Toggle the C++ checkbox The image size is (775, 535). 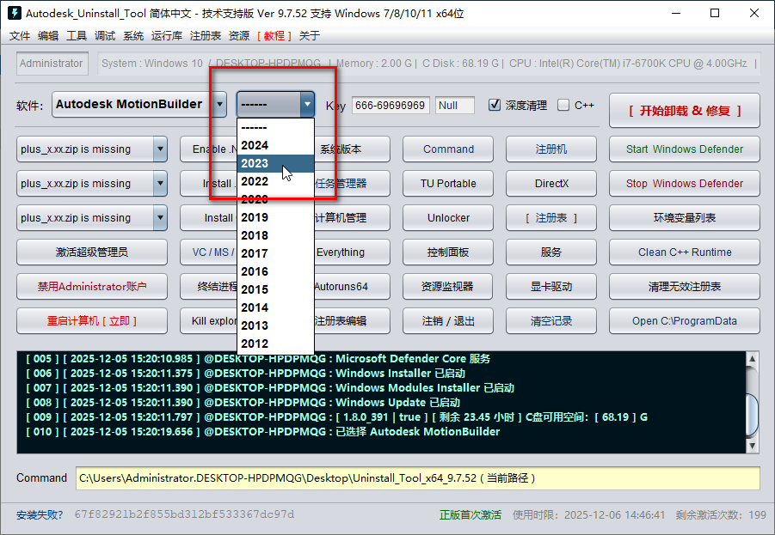563,105
